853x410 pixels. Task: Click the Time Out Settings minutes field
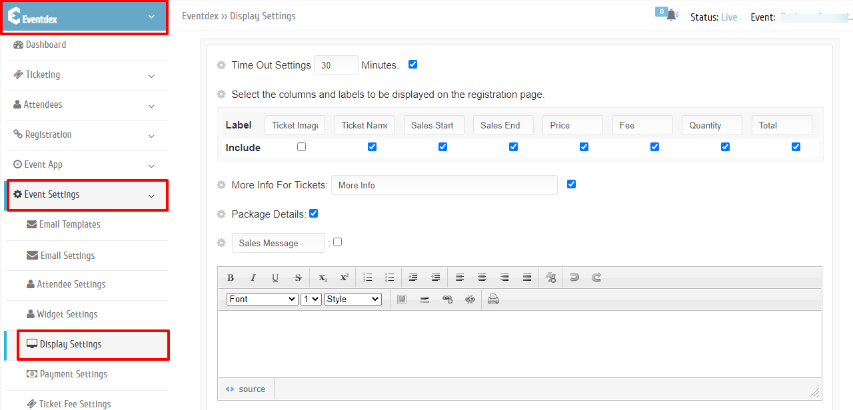coord(336,65)
